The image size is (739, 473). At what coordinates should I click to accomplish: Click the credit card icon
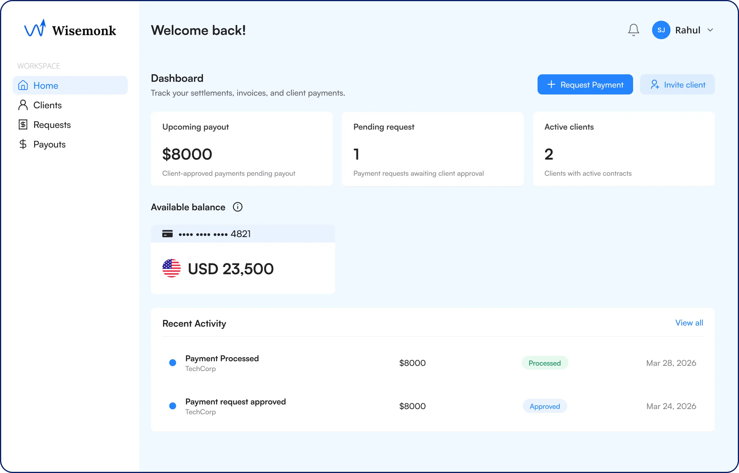click(x=167, y=234)
